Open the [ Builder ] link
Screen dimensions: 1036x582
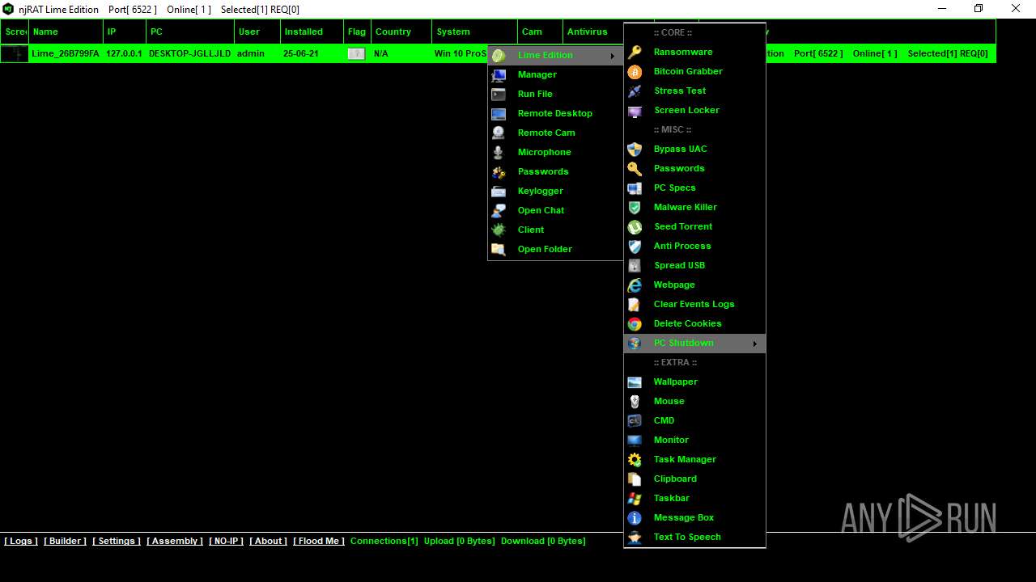pyautogui.click(x=65, y=541)
